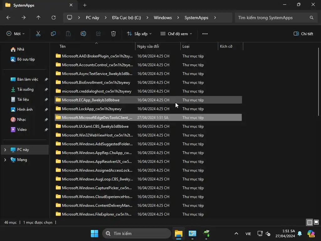
Task: Open the Copilot icon in system tray
Action: click(x=311, y=233)
